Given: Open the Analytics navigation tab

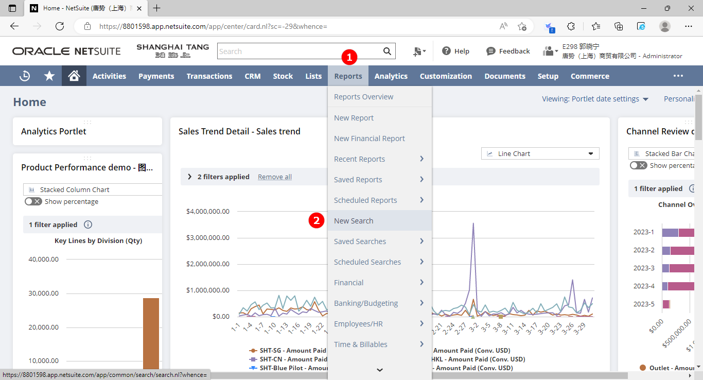Looking at the screenshot, I should tap(391, 76).
